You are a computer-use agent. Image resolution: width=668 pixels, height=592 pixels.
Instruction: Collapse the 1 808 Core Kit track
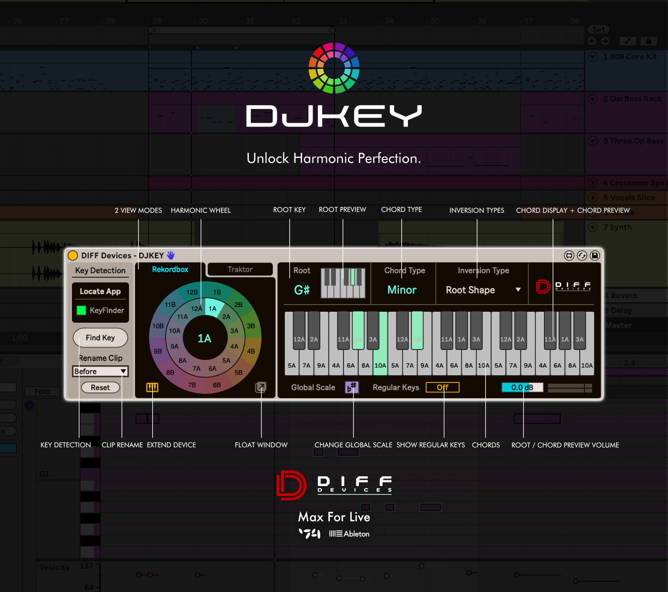[593, 57]
